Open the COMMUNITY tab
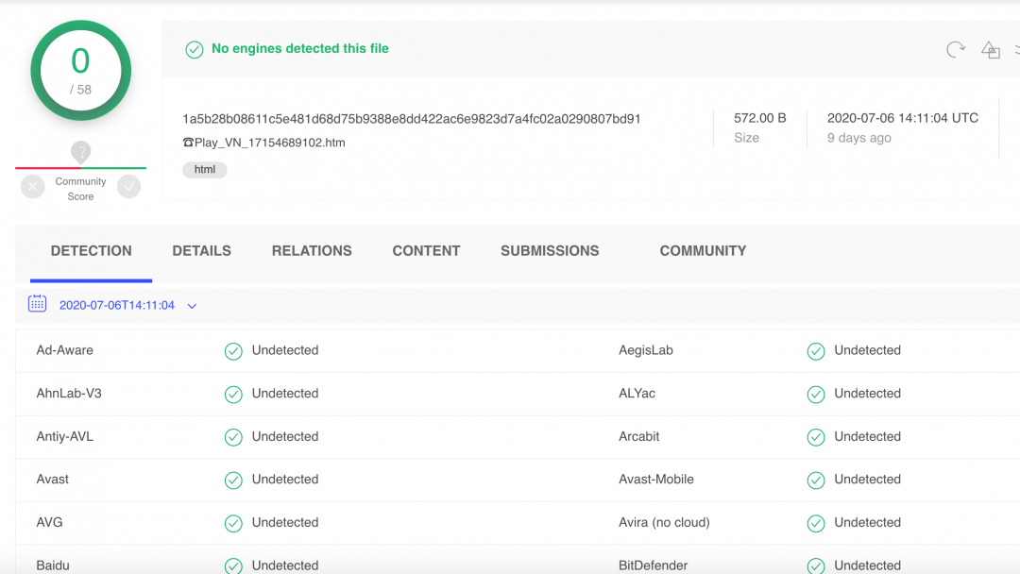This screenshot has width=1020, height=574. point(703,251)
